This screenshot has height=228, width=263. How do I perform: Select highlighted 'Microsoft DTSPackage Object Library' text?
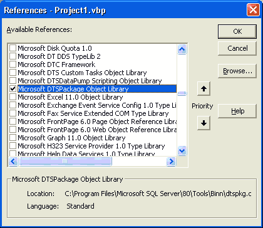point(73,89)
